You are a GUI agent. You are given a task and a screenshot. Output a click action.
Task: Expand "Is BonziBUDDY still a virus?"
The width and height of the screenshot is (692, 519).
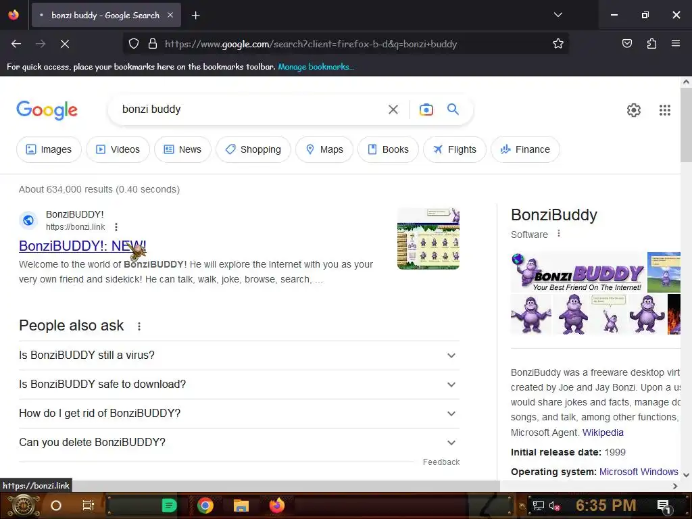[239, 355]
